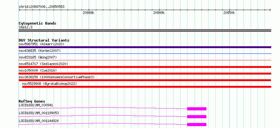The width and height of the screenshot is (280, 128).
Task: Open the LOC81691|NM_030941 gene label
Action: [x=36, y=105]
